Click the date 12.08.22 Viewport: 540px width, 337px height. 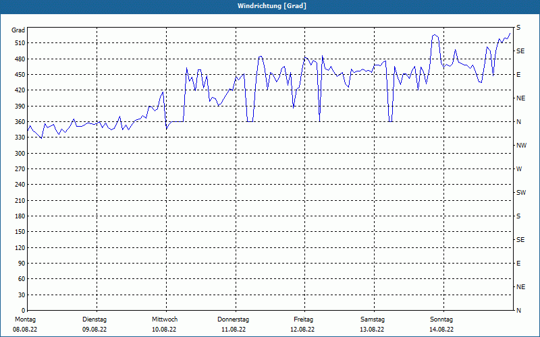click(302, 330)
